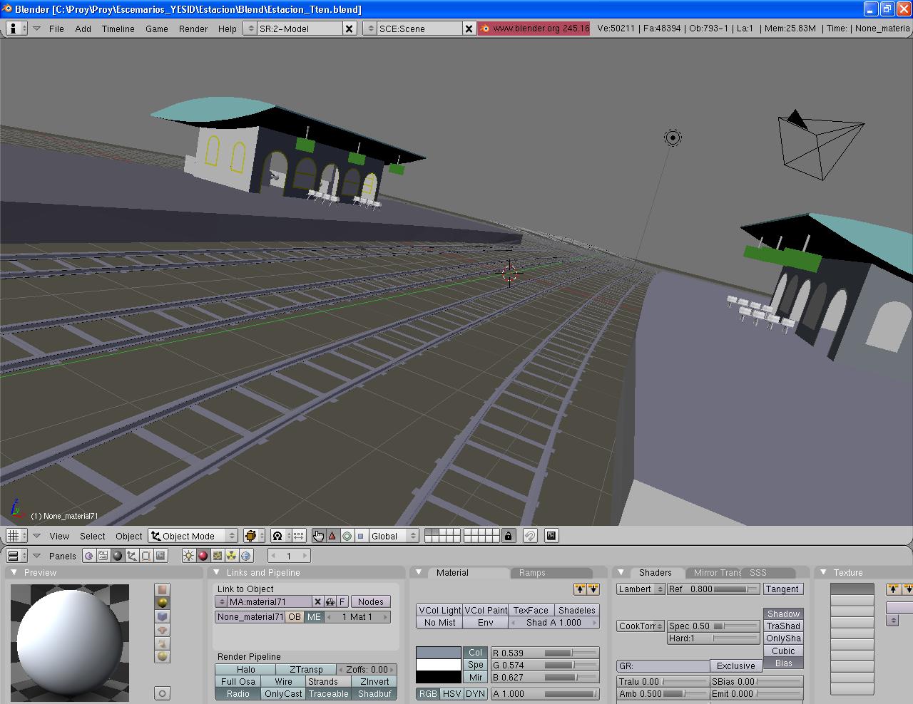Click the 3D transform manipulator hand icon
This screenshot has width=913, height=704.
pyautogui.click(x=318, y=536)
